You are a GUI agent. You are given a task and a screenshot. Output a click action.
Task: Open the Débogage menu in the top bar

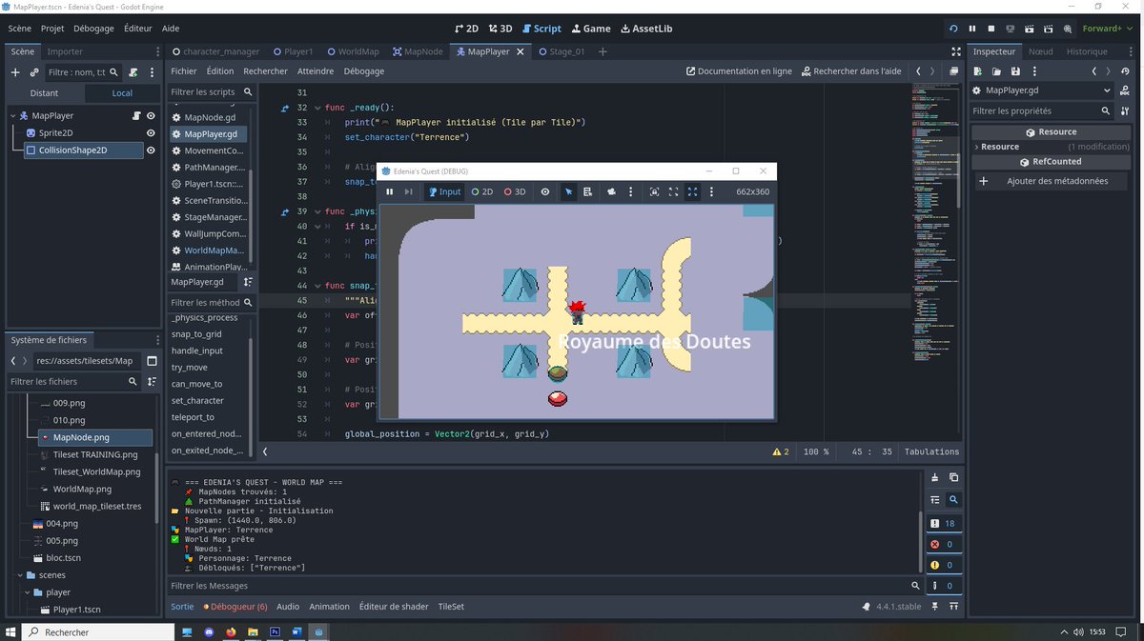(x=94, y=29)
